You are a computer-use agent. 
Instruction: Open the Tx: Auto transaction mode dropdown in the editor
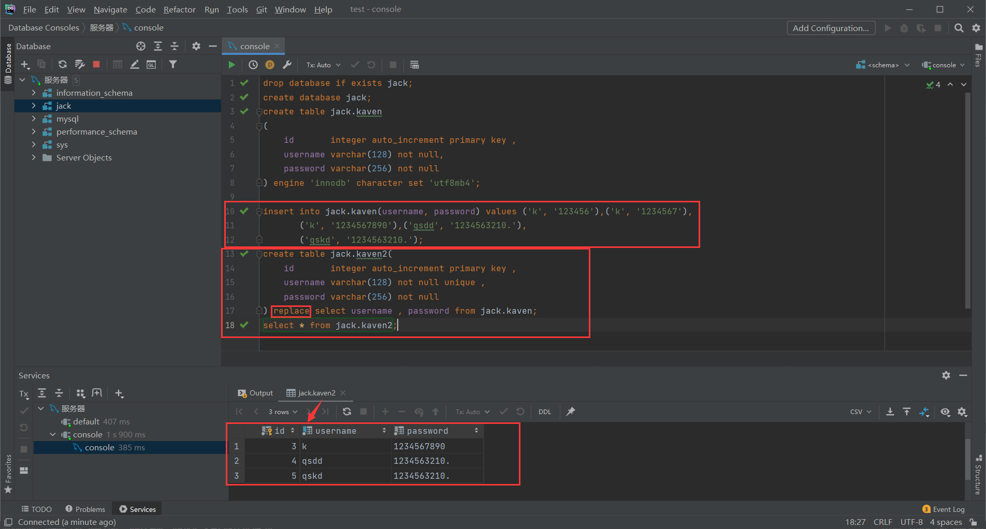click(323, 65)
